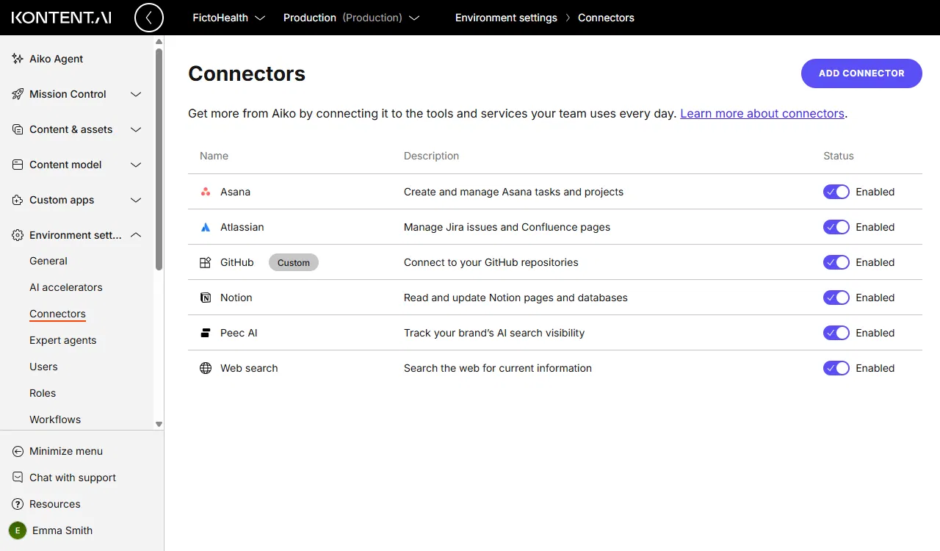940x551 pixels.
Task: Go to the Roles page
Action: point(43,393)
